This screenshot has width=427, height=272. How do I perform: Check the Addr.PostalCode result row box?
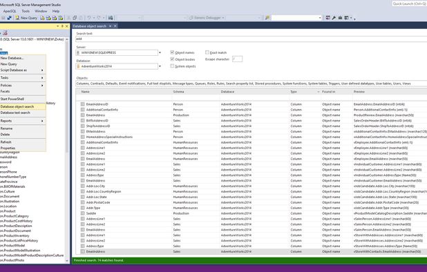coord(82,202)
